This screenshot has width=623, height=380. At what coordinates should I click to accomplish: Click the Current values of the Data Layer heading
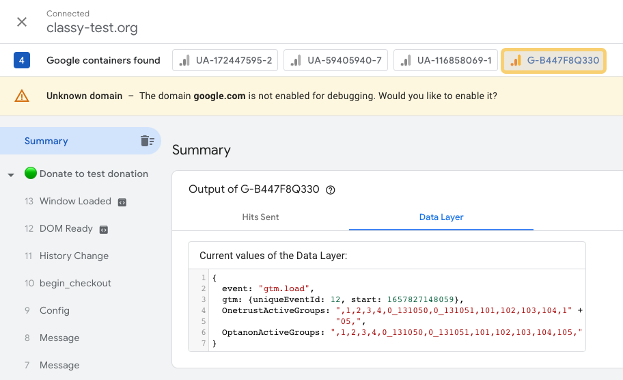[273, 256]
